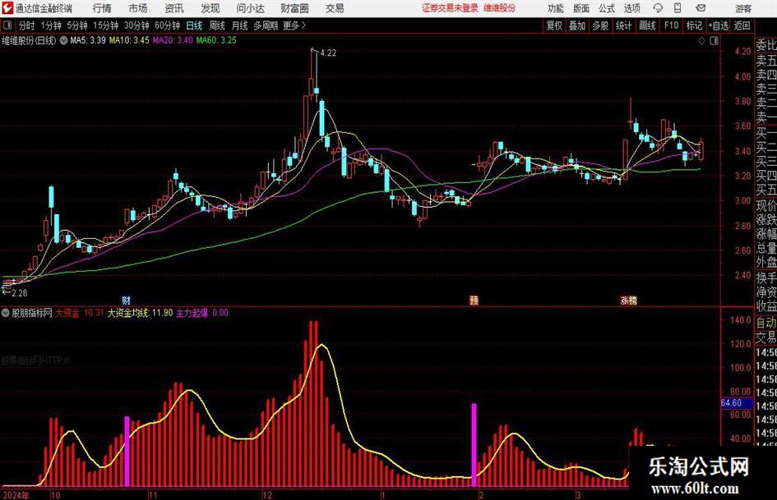Image resolution: width=777 pixels, height=500 pixels.
Task: Open the mobile phone icon
Action: [678, 8]
